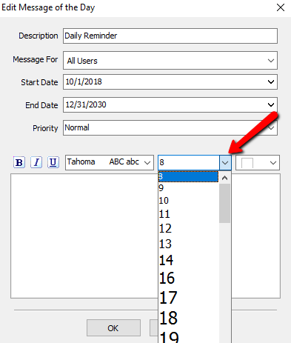Open the Message For All Users dropdown
Image resolution: width=291 pixels, height=343 pixels.
(x=271, y=61)
